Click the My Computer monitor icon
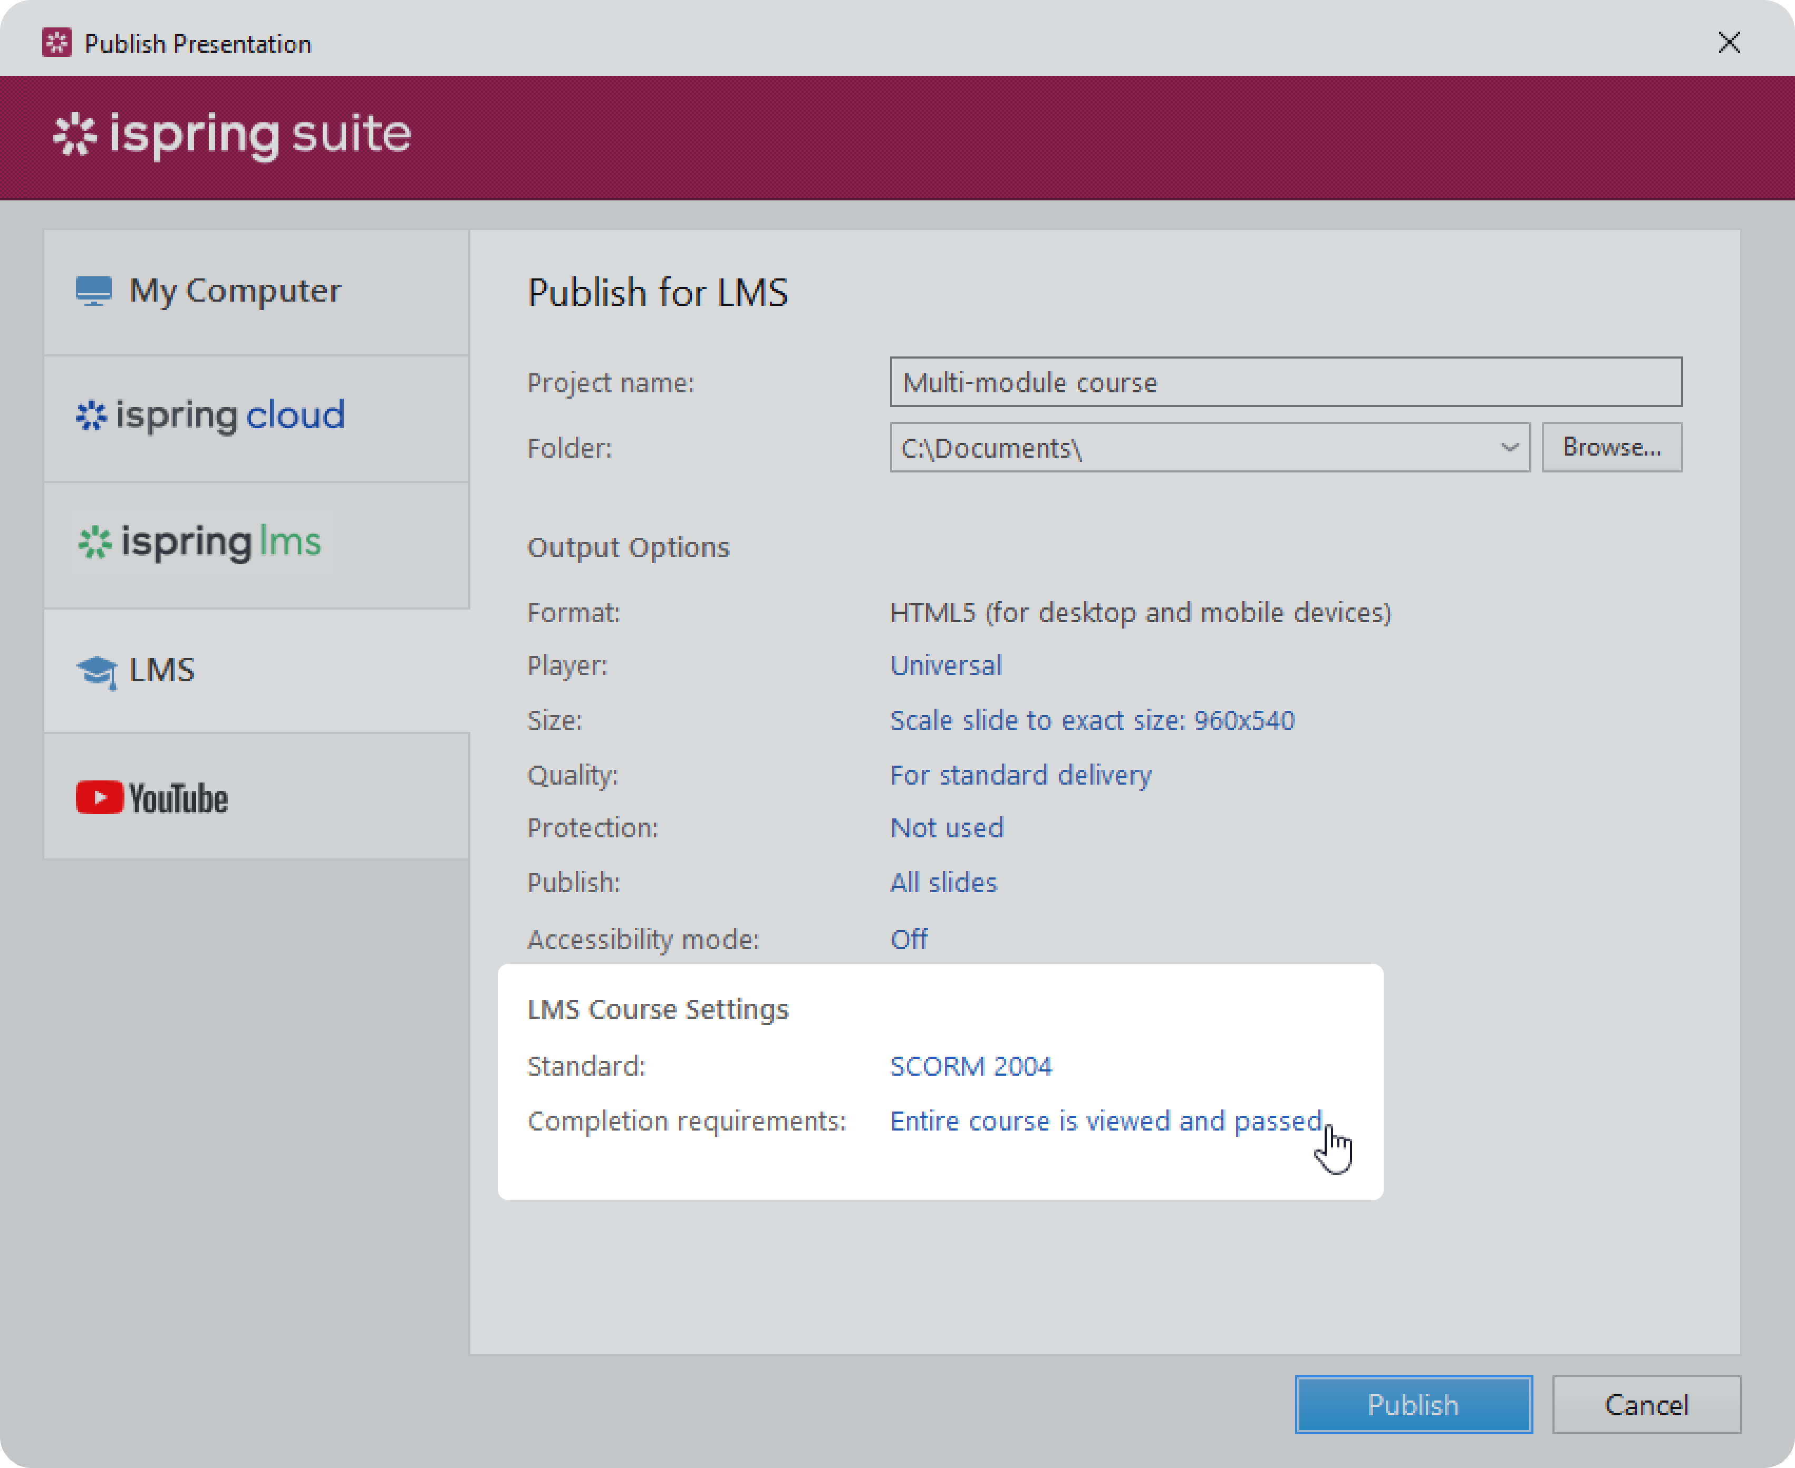This screenshot has width=1795, height=1468. click(93, 290)
